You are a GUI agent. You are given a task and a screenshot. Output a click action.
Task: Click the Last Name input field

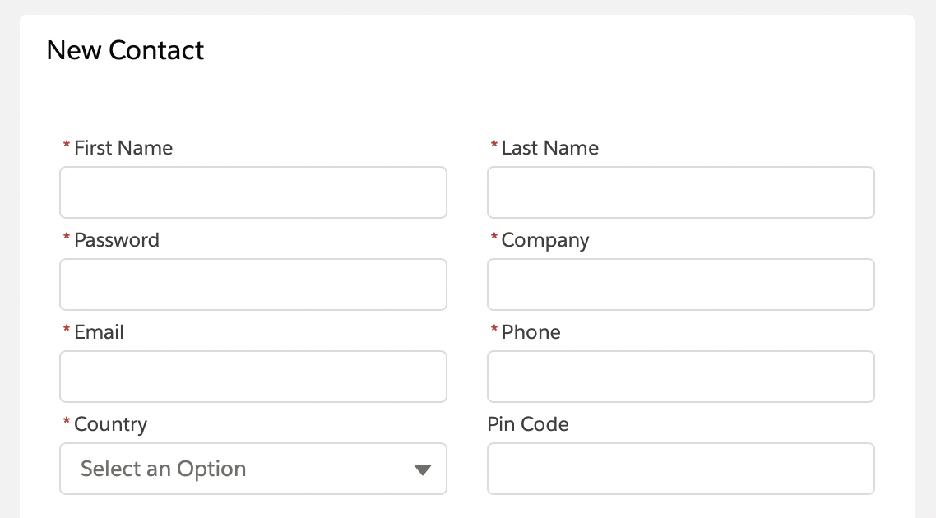680,192
